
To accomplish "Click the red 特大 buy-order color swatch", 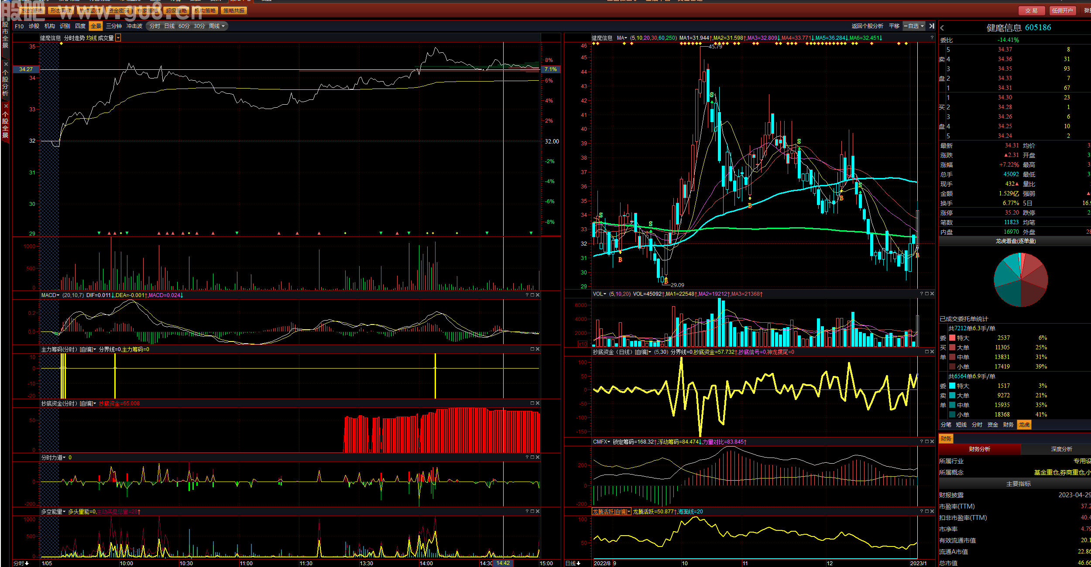I will pyautogui.click(x=952, y=338).
